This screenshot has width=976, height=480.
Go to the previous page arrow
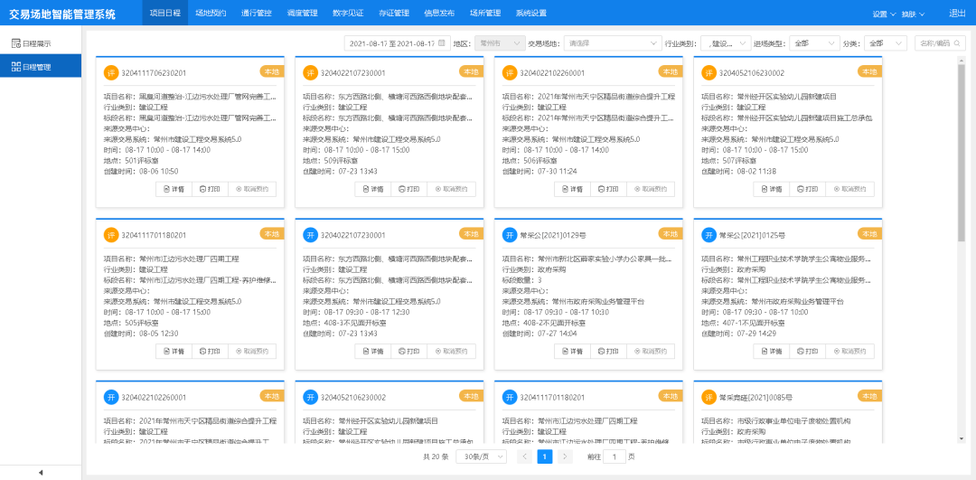click(x=525, y=456)
